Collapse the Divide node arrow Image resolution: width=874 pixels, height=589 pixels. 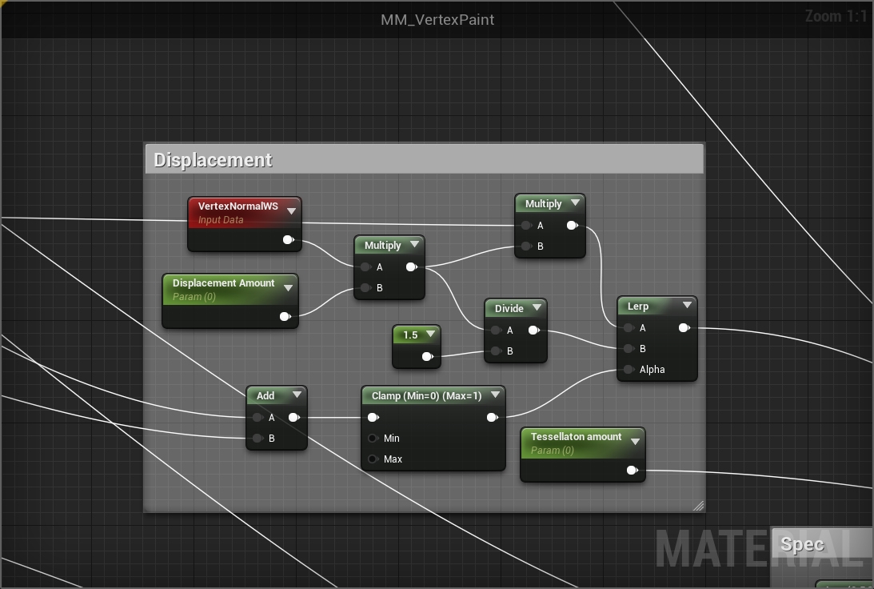(x=537, y=307)
